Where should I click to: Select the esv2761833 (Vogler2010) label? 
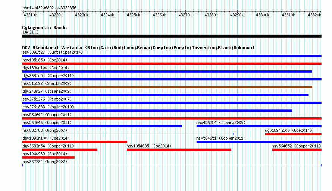[x=48, y=107]
